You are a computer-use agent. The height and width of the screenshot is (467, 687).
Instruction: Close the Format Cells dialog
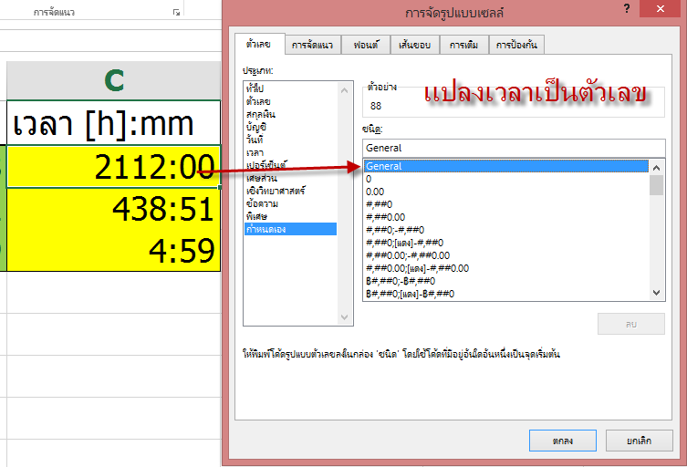pyautogui.click(x=661, y=8)
